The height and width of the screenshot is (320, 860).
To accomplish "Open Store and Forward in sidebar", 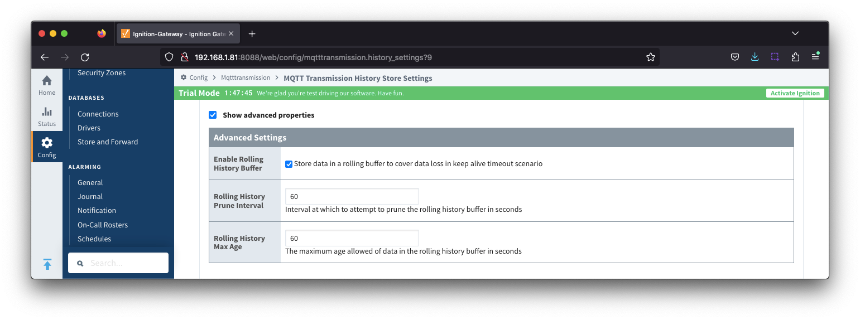I will pos(108,142).
